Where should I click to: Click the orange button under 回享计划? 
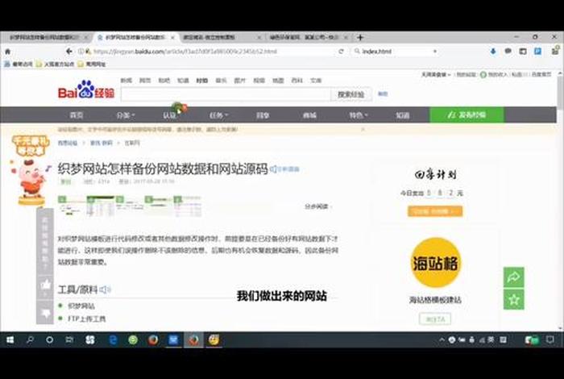point(435,211)
